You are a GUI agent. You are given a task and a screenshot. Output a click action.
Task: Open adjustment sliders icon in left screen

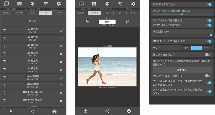point(46,4)
